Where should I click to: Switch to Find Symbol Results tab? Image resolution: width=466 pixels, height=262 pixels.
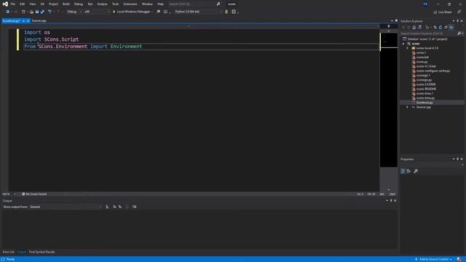coord(42,252)
